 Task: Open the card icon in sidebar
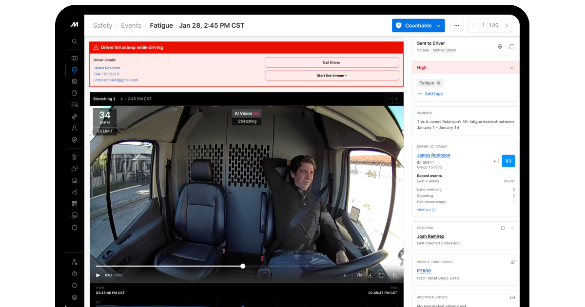75,105
